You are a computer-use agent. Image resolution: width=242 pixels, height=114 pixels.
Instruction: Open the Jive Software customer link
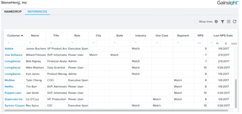14,55
